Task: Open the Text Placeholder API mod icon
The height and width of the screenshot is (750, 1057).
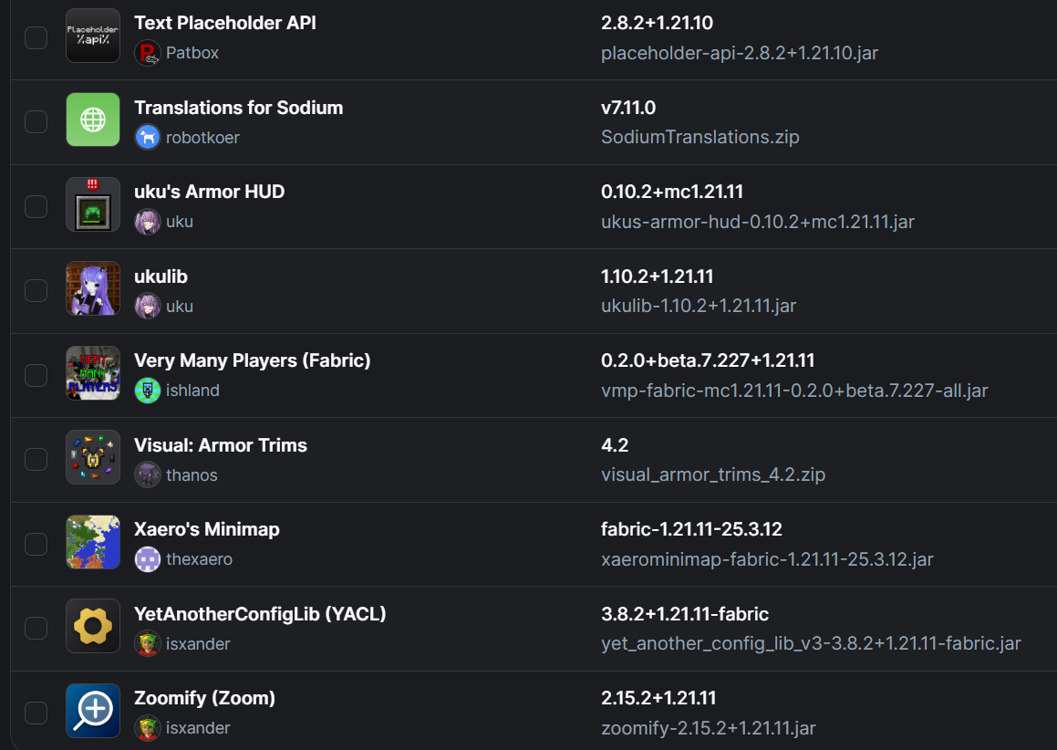Action: point(93,36)
